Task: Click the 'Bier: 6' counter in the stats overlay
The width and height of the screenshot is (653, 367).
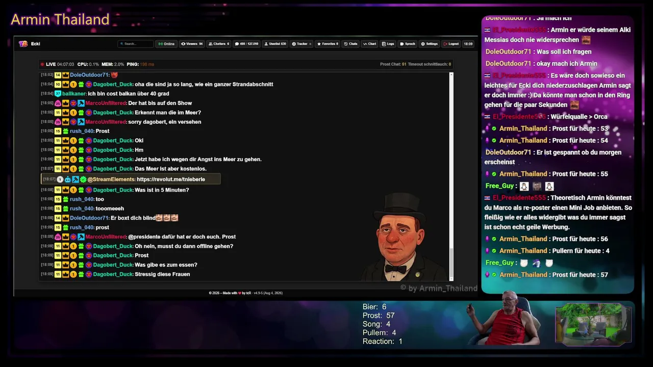Action: click(374, 307)
